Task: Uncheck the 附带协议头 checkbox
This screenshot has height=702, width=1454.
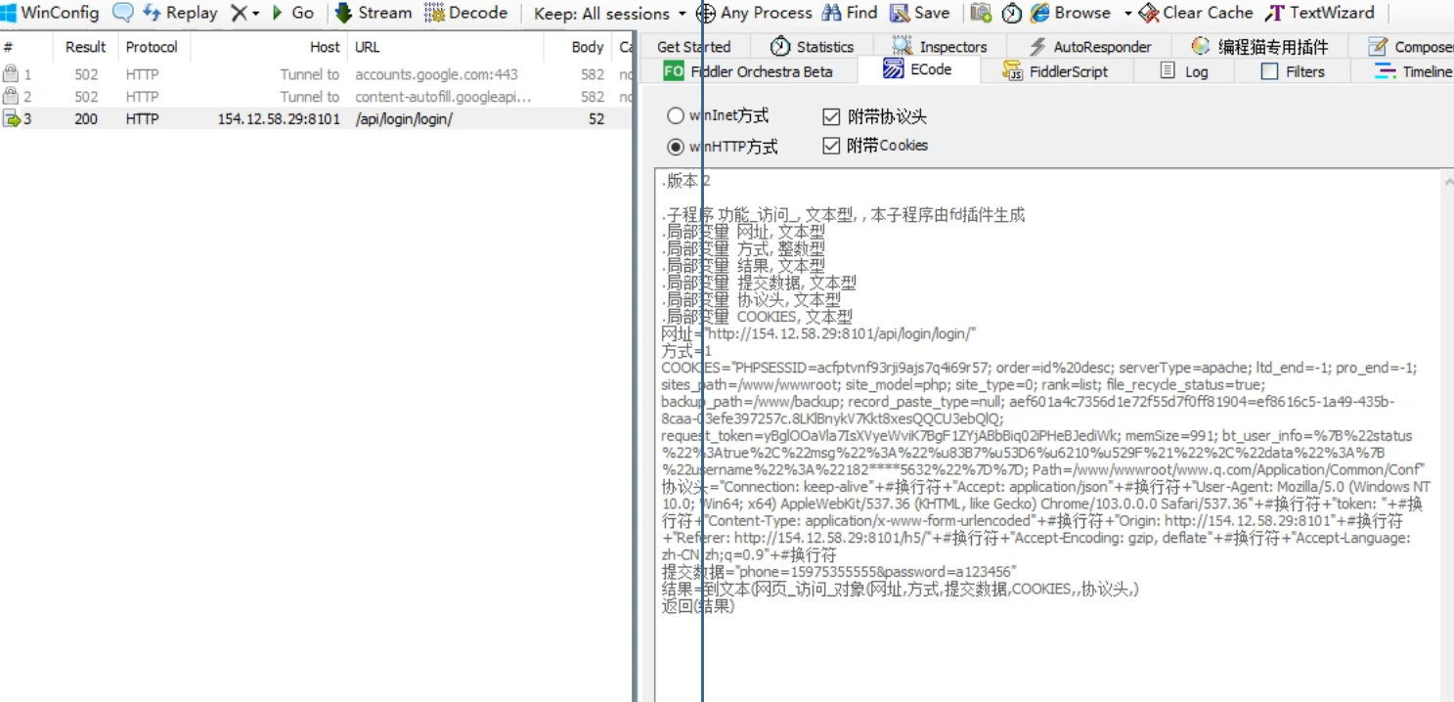Action: [x=831, y=117]
